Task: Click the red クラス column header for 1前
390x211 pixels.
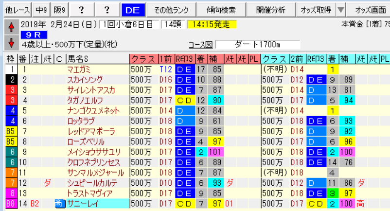Action: pos(144,59)
